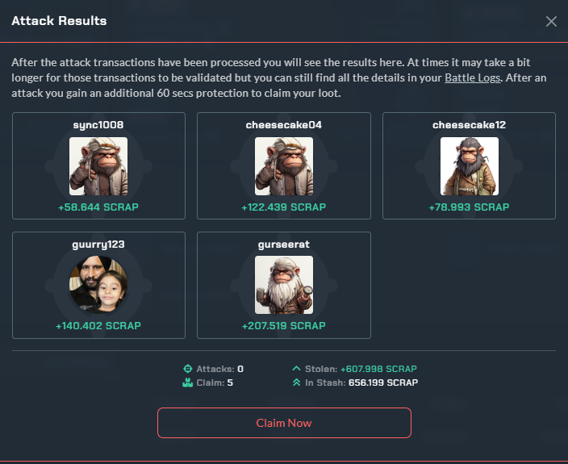Click the cheesecake04 username
This screenshot has width=568, height=464.
(284, 125)
